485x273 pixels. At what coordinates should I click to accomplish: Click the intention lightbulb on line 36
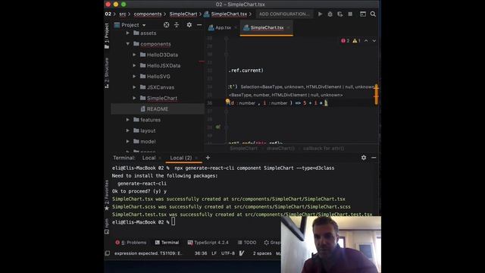pos(227,101)
